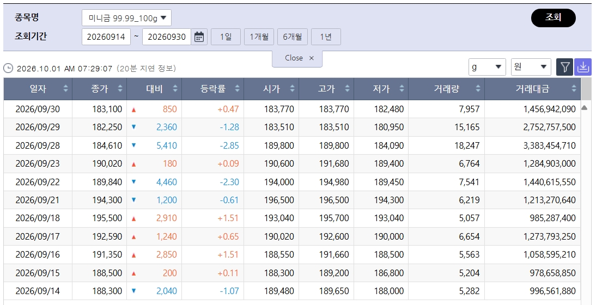The image size is (596, 305).
Task: Sort by the 대비 column arrows
Action: (175, 88)
